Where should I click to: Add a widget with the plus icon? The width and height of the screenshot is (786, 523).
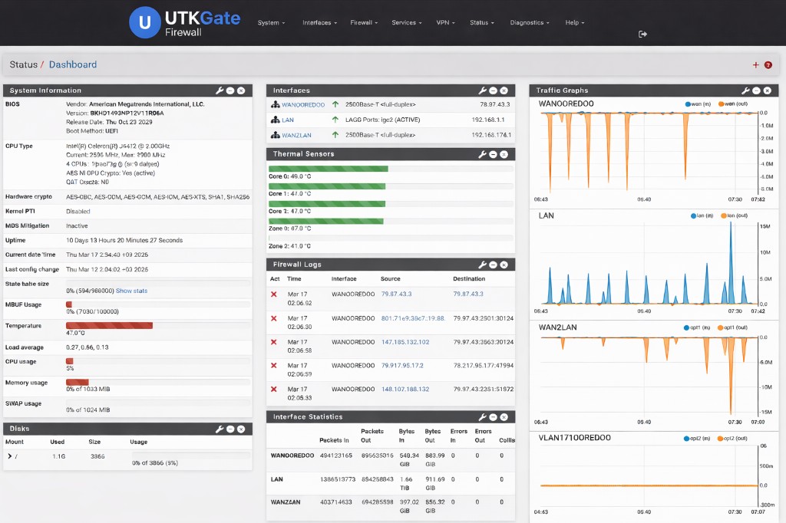[755, 65]
